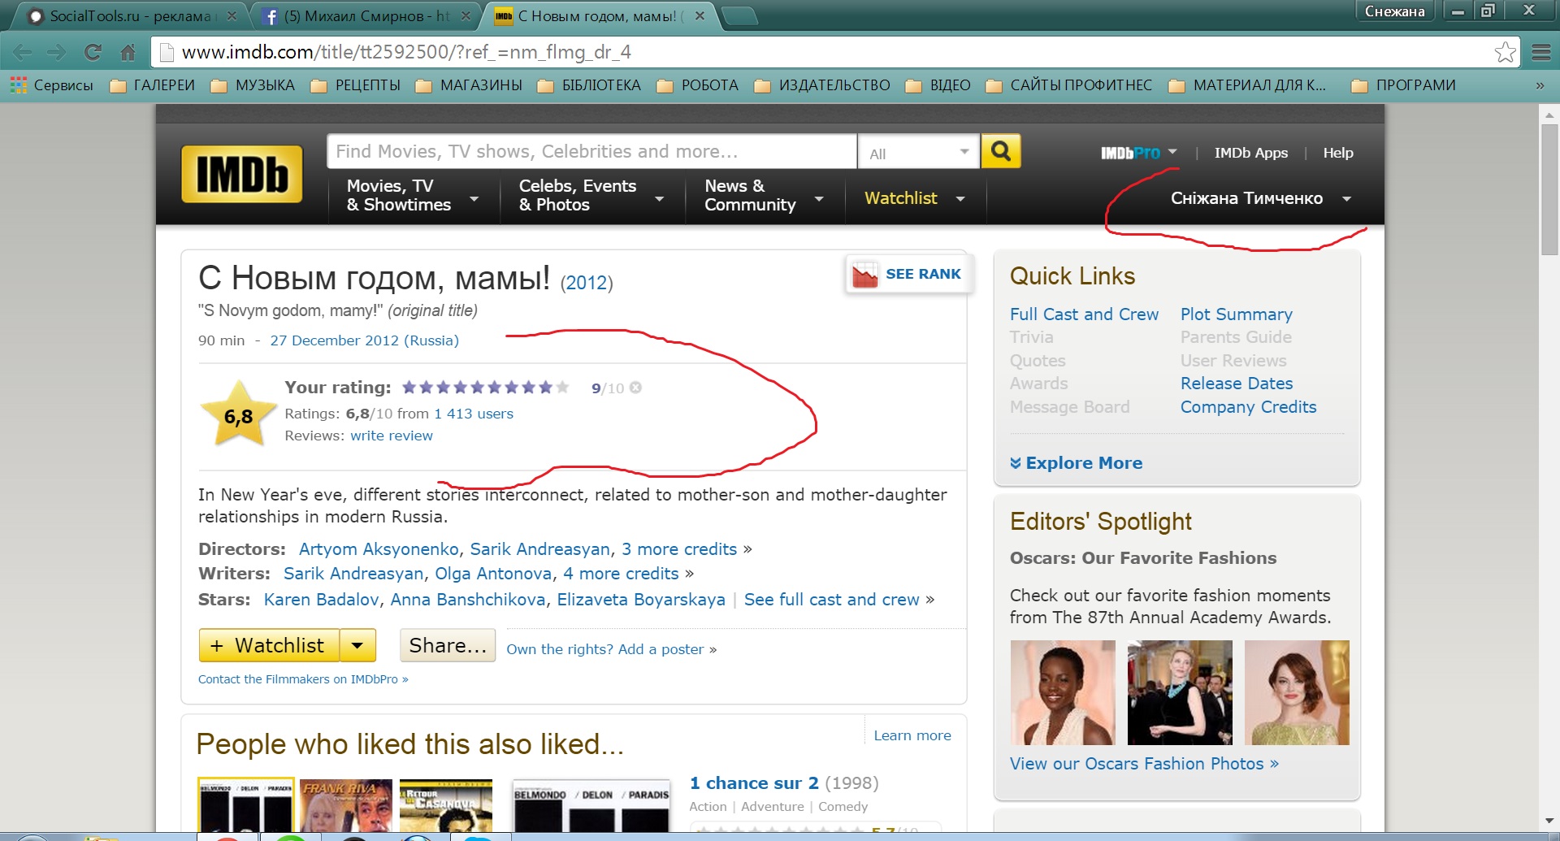This screenshot has height=841, width=1560.
Task: Click the browser back arrow
Action: click(x=23, y=53)
